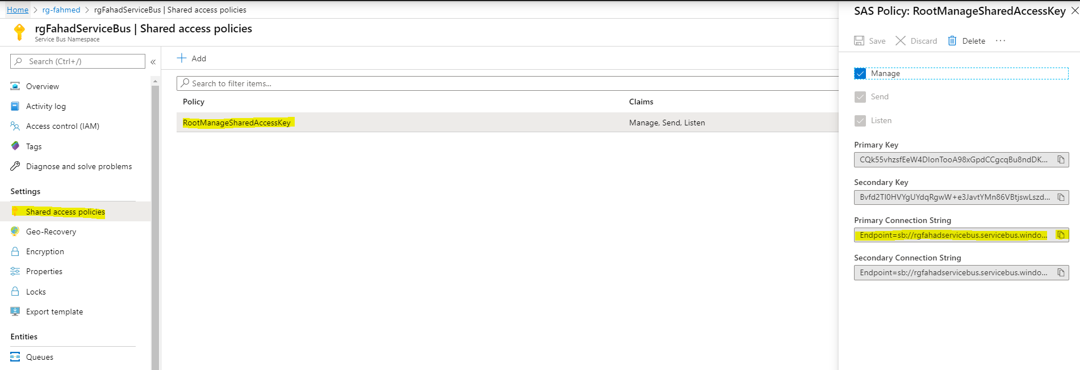Screen dimensions: 1080x370
Task: Click the Access control (IAM) icon
Action: 15,126
